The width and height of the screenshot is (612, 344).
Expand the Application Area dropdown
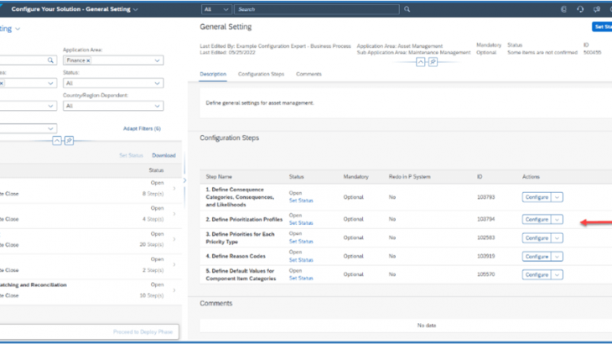[x=157, y=60]
